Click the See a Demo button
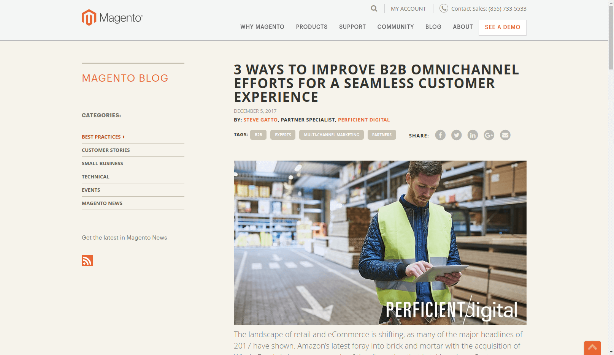 [503, 27]
